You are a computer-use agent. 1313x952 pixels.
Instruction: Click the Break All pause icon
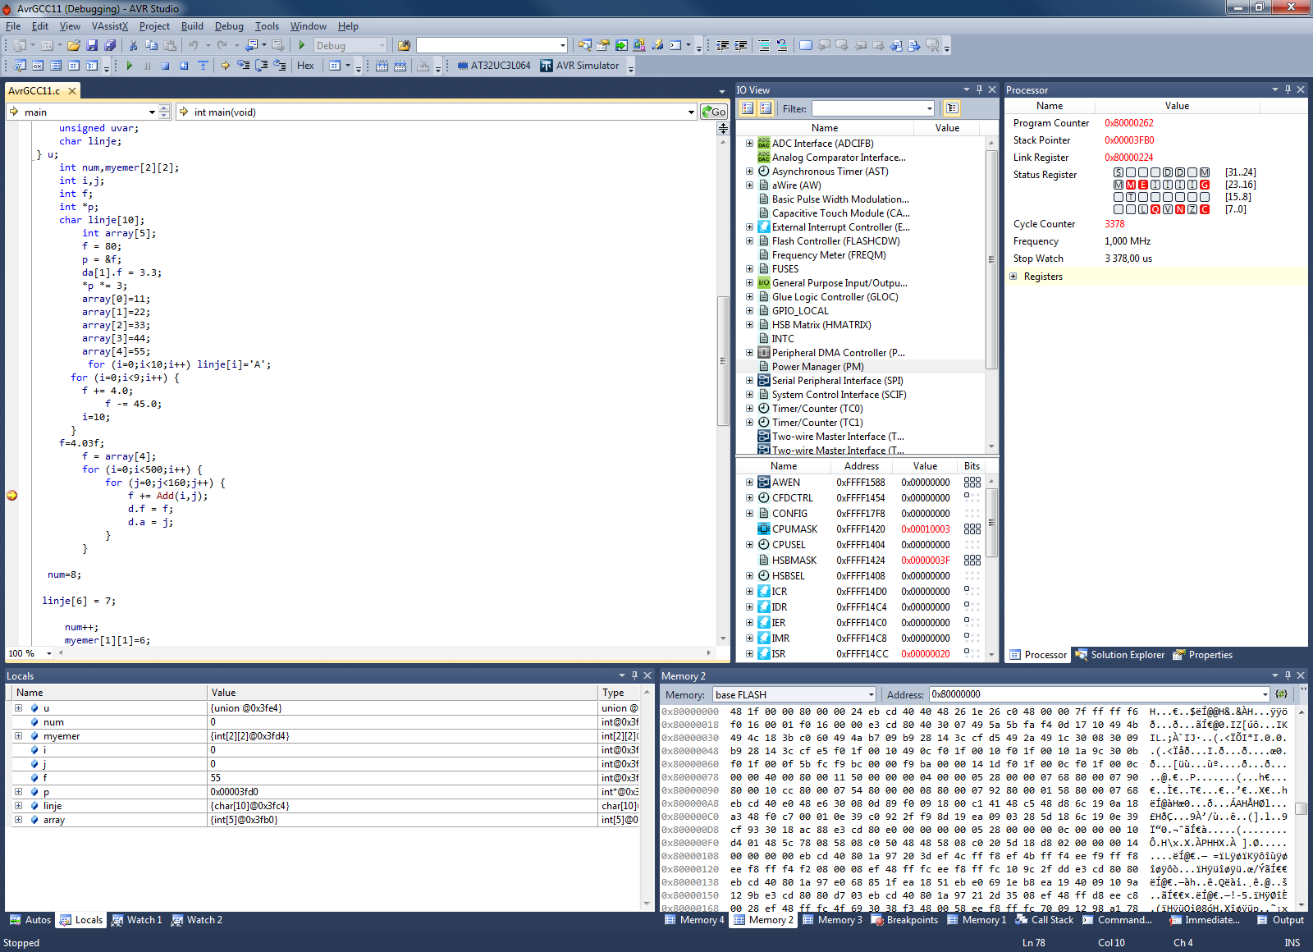[148, 66]
